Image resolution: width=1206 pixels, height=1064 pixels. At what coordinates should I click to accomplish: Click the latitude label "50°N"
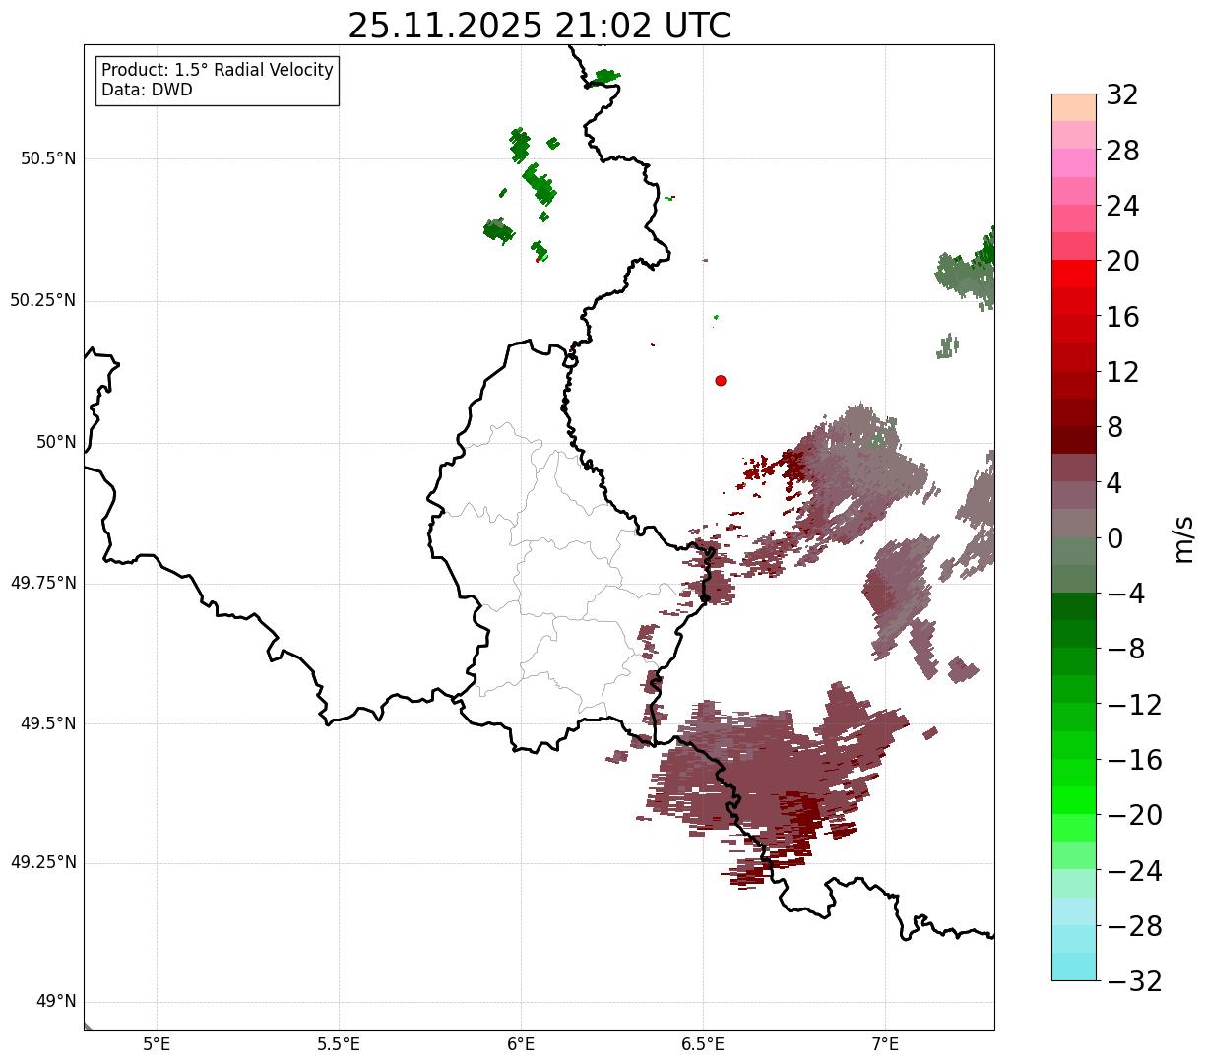click(x=56, y=442)
